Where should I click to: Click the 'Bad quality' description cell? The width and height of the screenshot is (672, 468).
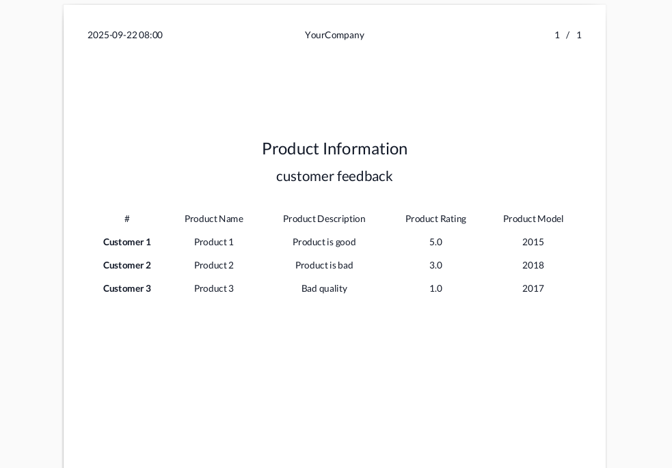(x=324, y=288)
